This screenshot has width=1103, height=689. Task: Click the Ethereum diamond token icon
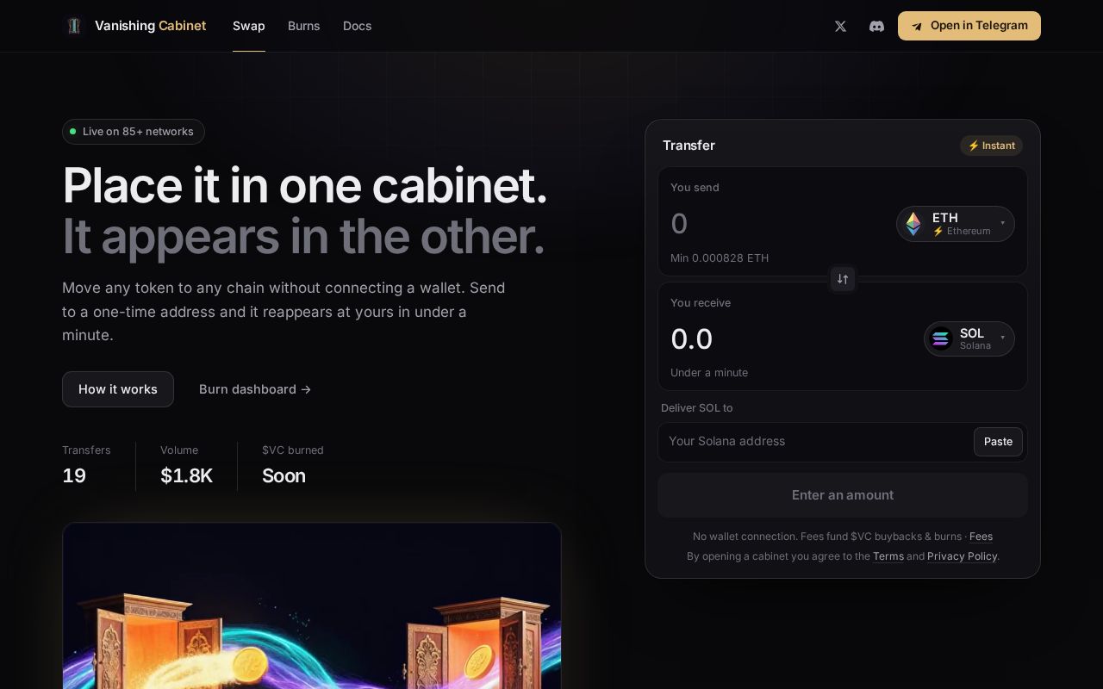point(913,224)
